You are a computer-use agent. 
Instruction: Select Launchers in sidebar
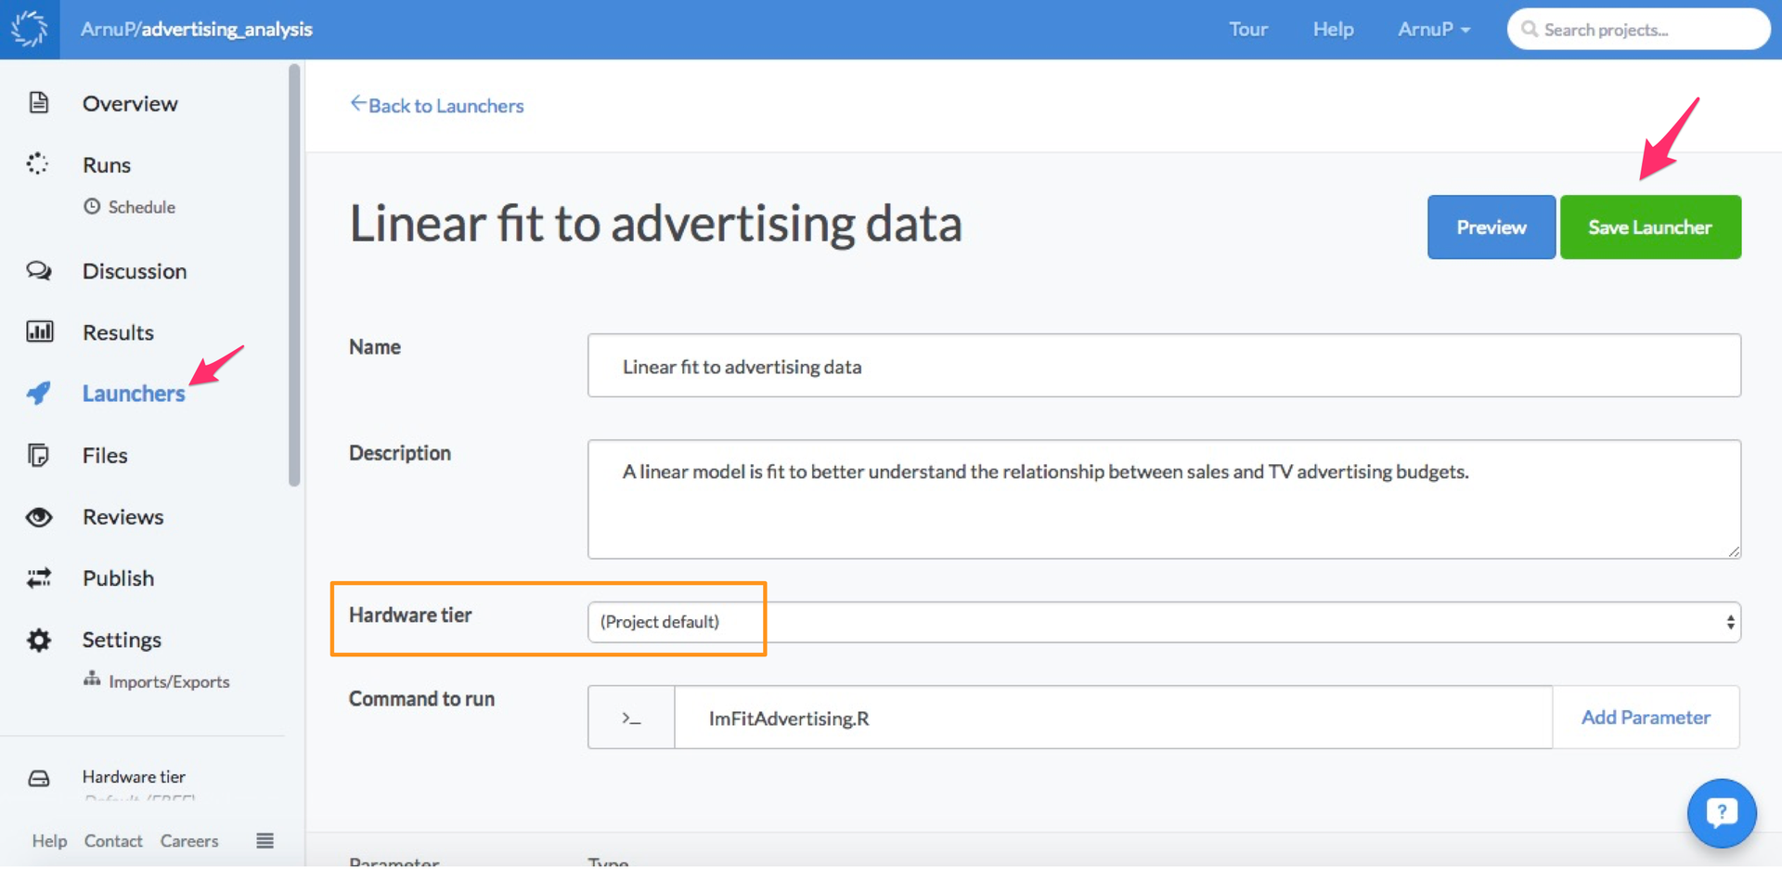click(x=134, y=394)
